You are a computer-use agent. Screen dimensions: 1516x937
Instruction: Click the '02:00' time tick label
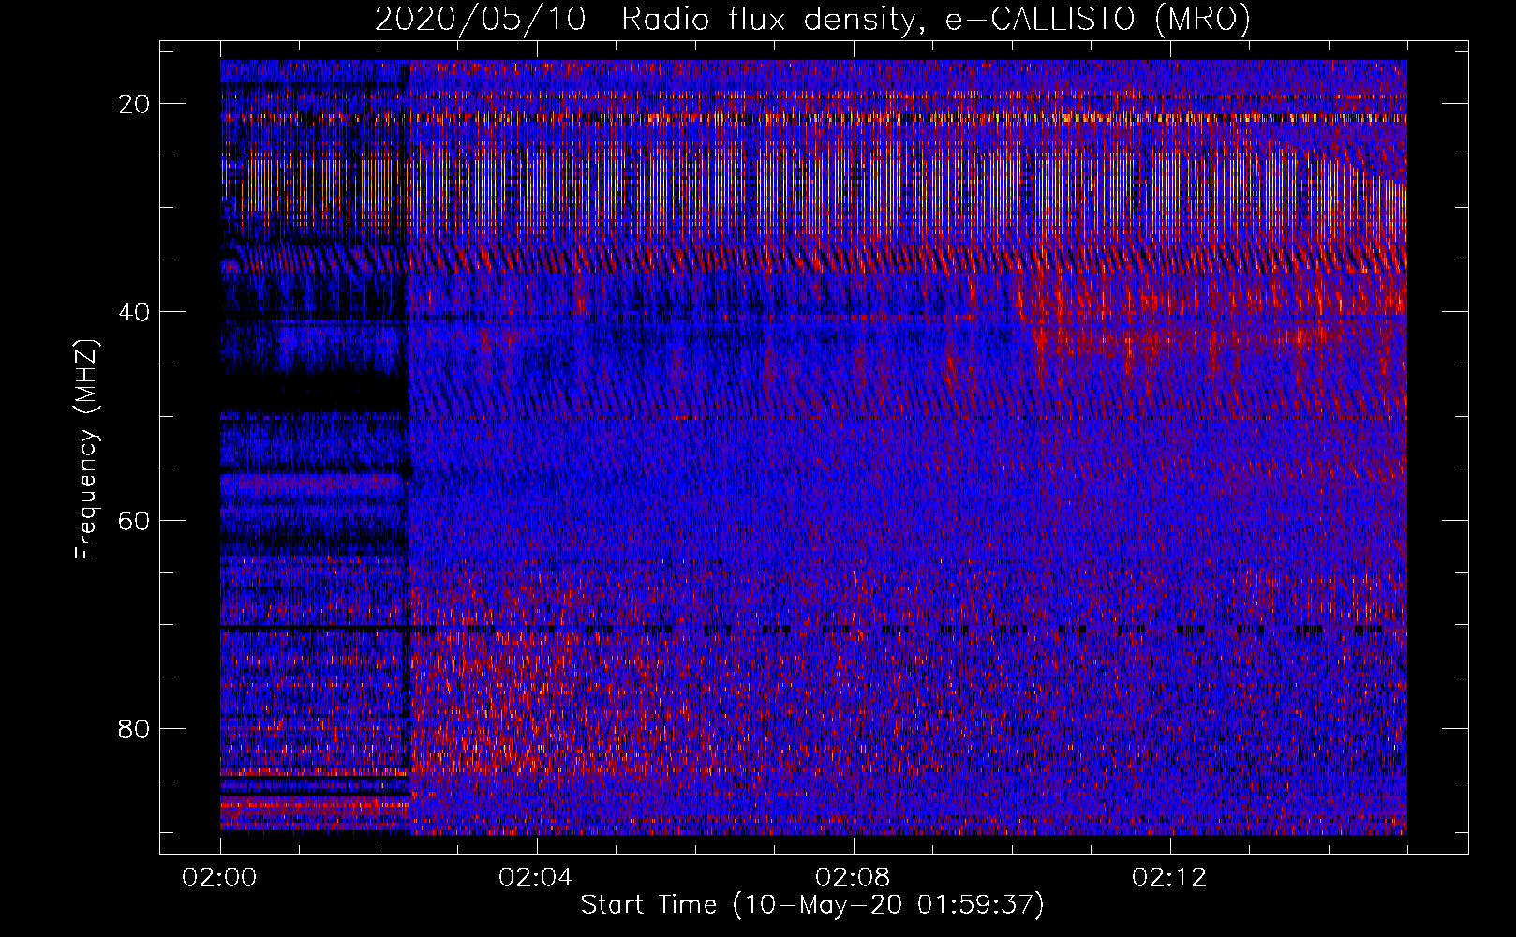(219, 878)
